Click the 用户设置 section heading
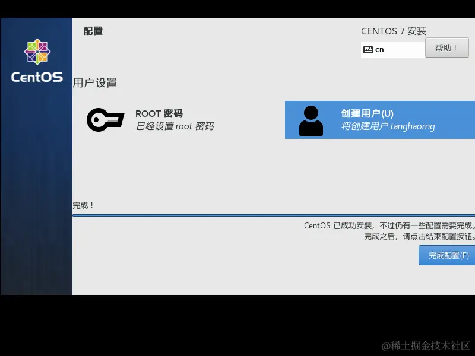Image resolution: width=475 pixels, height=356 pixels. click(95, 82)
